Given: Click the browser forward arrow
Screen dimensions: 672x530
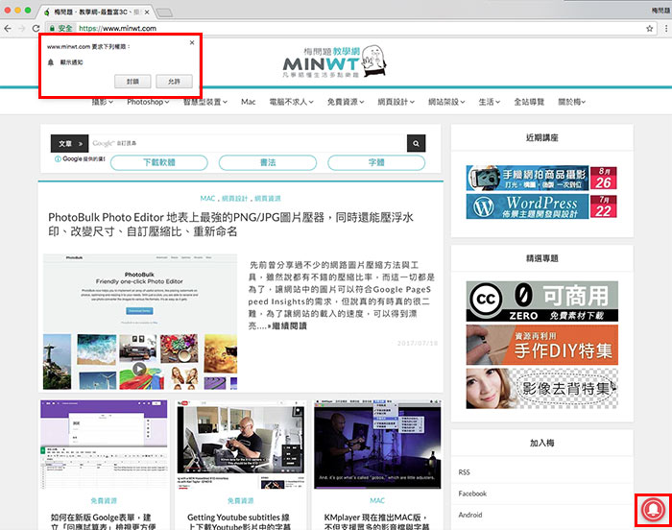Looking at the screenshot, I should [22, 28].
